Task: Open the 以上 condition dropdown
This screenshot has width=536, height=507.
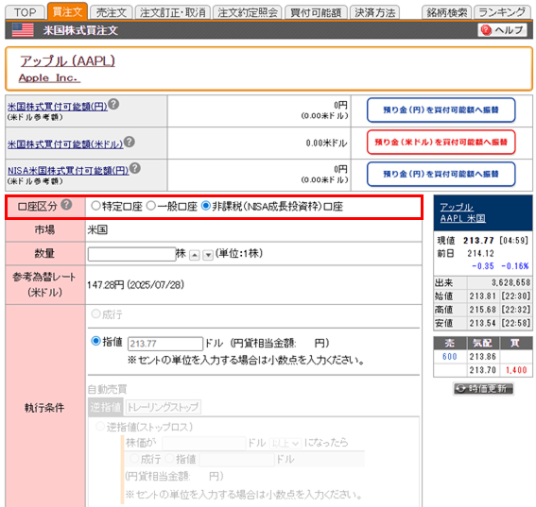Action: 285,443
